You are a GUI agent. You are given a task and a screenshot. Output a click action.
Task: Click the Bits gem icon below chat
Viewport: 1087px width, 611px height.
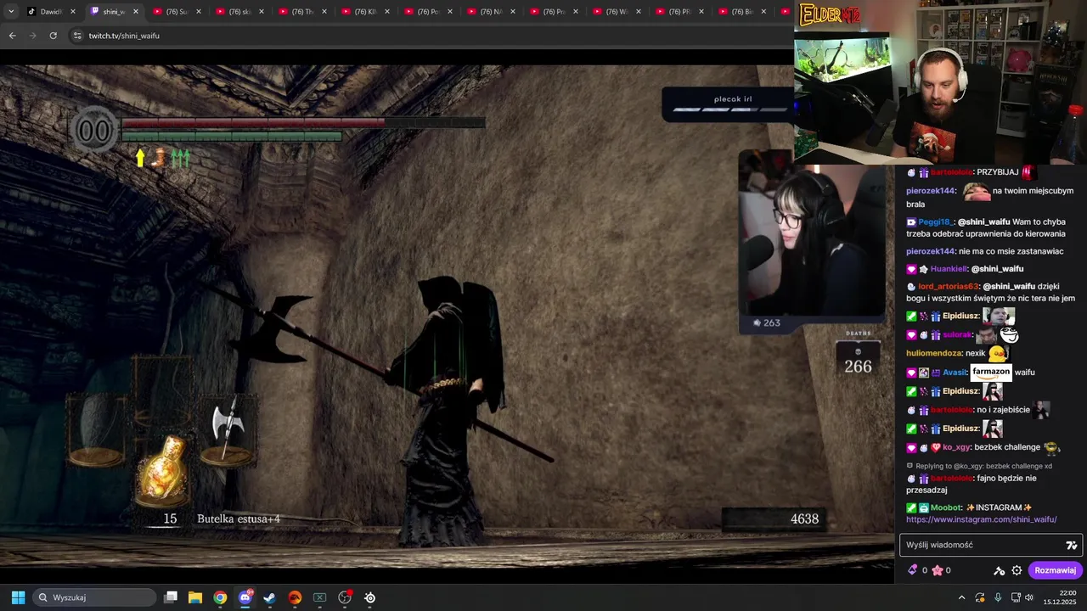[x=913, y=570]
